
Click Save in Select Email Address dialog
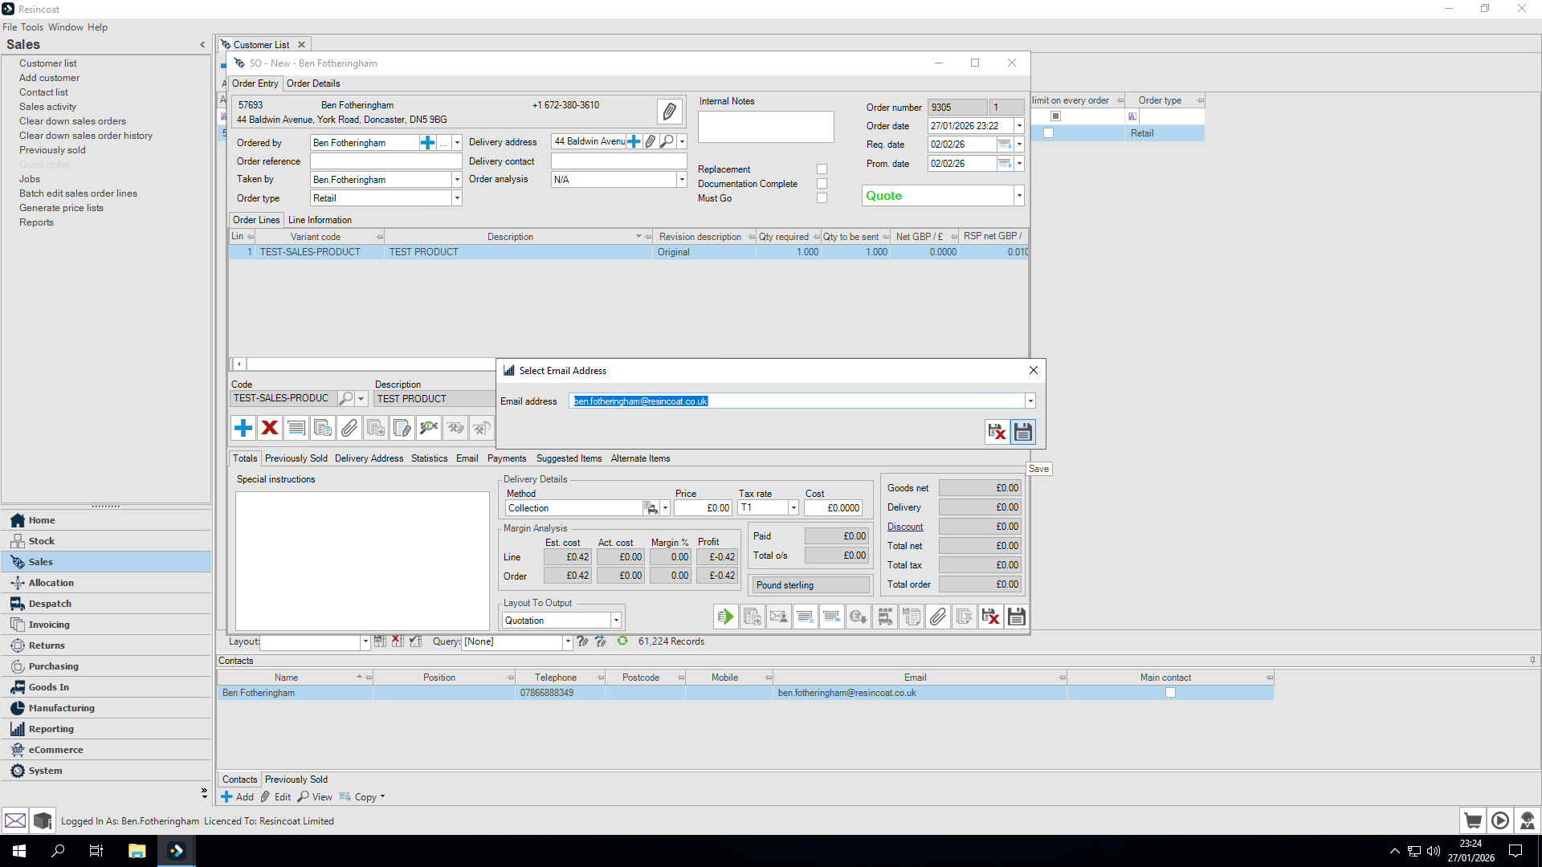tap(1022, 432)
